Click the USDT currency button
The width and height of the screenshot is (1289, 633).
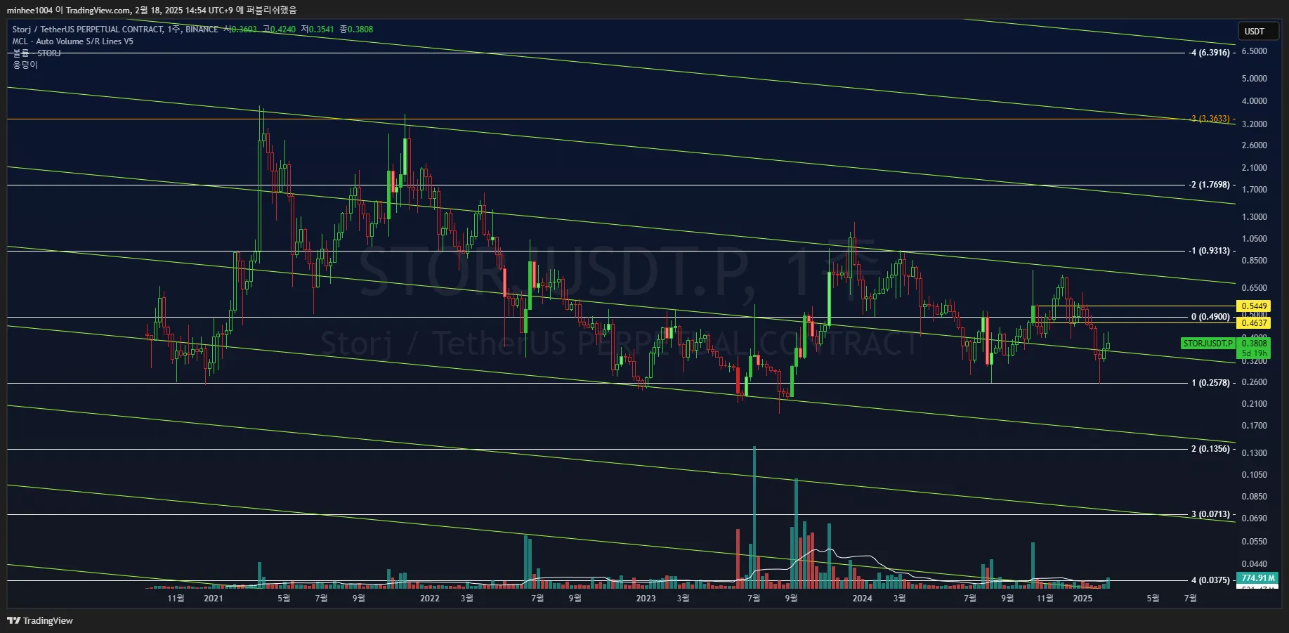1258,31
